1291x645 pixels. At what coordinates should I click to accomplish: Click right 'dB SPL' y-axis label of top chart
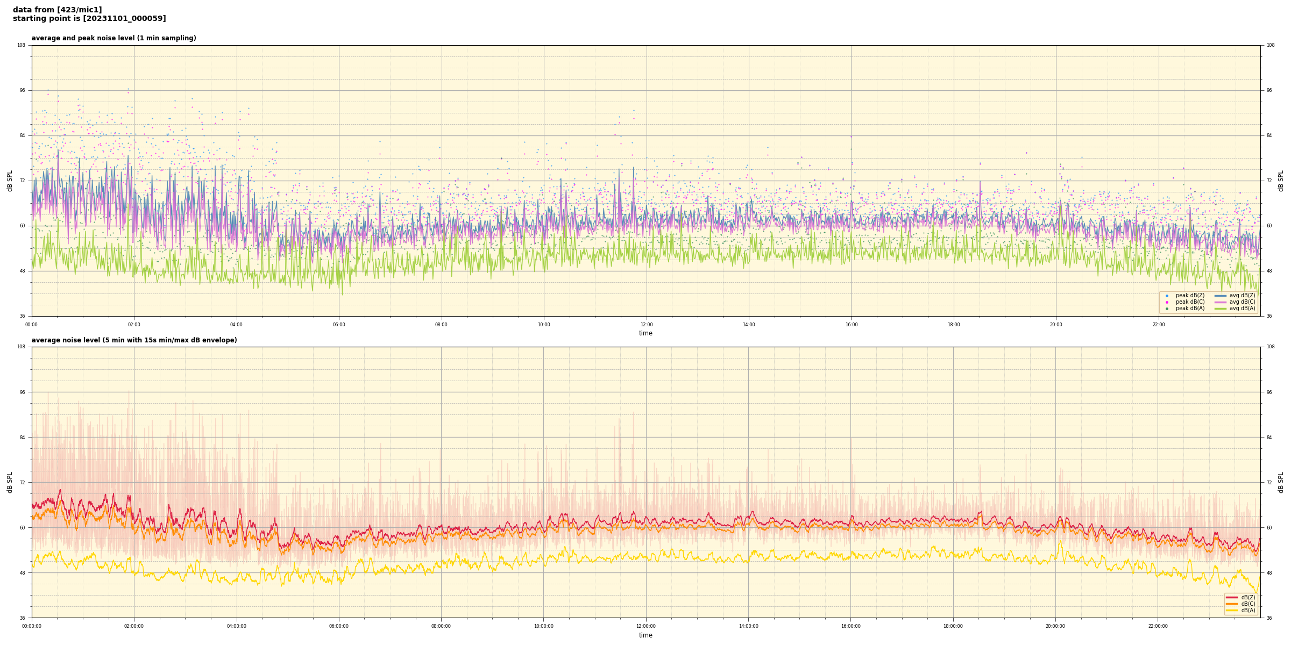pyautogui.click(x=1281, y=181)
